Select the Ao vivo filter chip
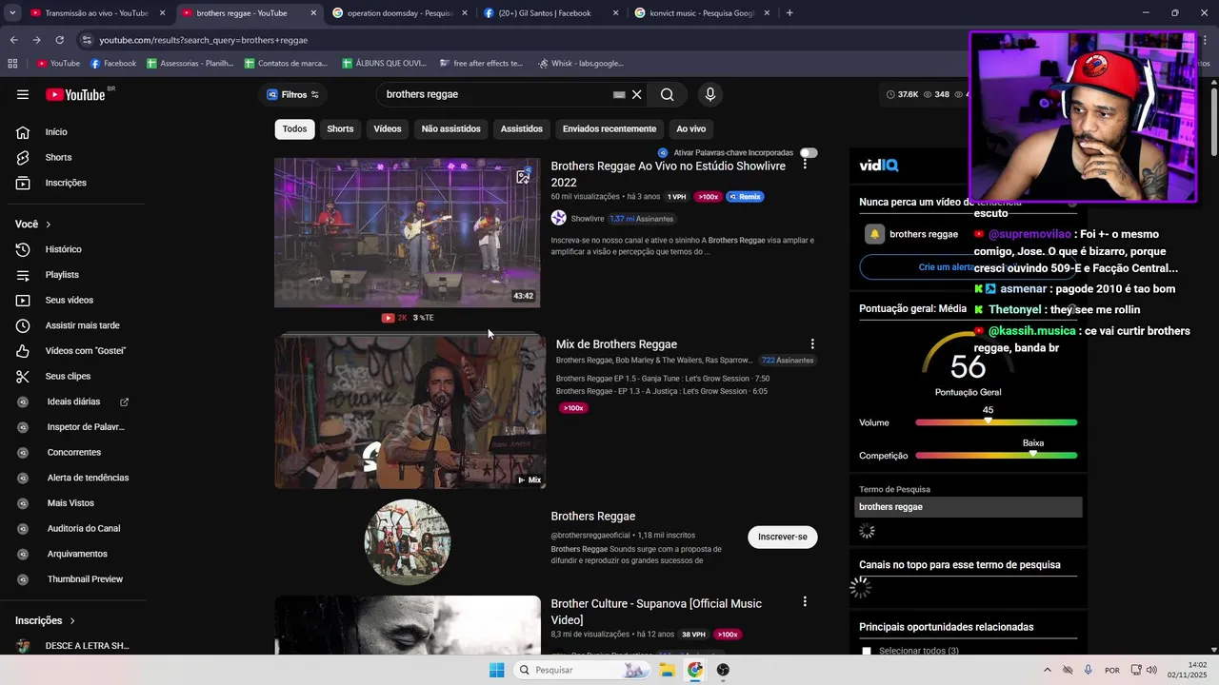The width and height of the screenshot is (1219, 685). [691, 128]
